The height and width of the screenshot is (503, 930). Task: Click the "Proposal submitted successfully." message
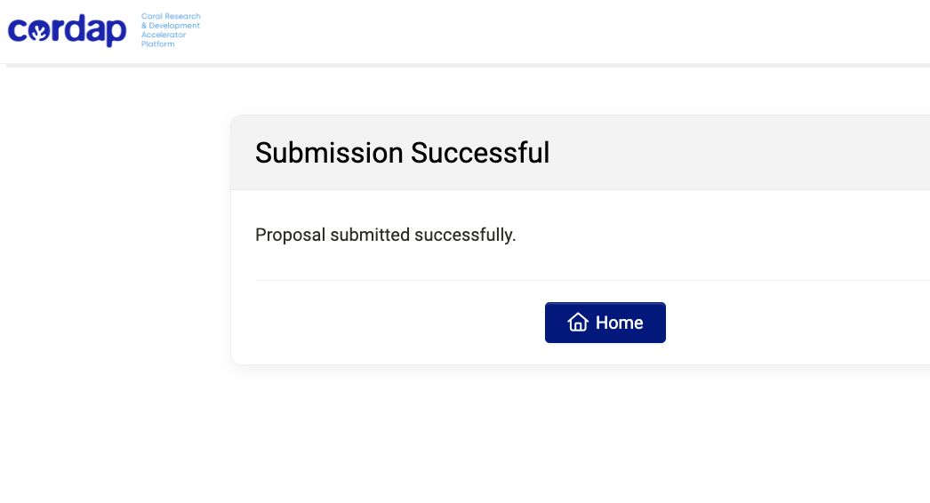click(386, 235)
